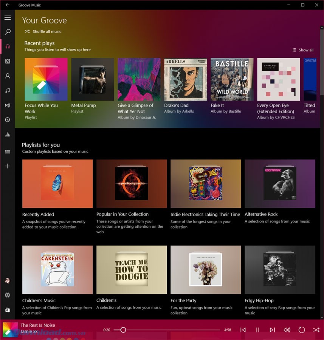Click Show all recent plays
324x340 pixels.
(303, 50)
